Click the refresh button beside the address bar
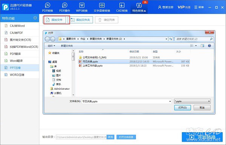The height and width of the screenshot is (145, 226). pos(171,39)
